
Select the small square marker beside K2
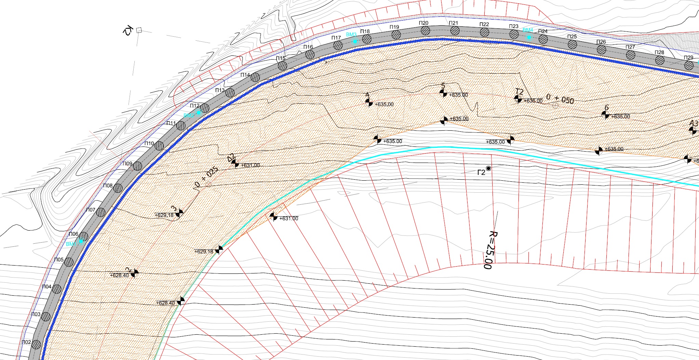(x=139, y=30)
